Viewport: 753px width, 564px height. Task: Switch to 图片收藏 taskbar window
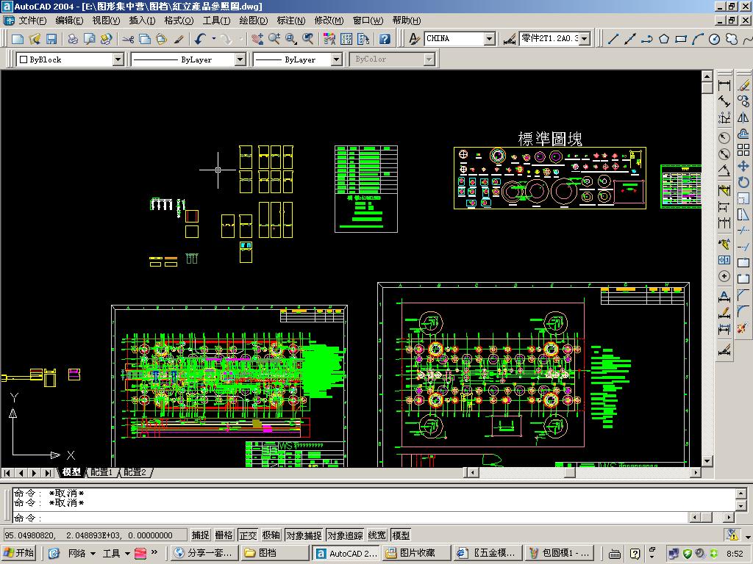(417, 553)
